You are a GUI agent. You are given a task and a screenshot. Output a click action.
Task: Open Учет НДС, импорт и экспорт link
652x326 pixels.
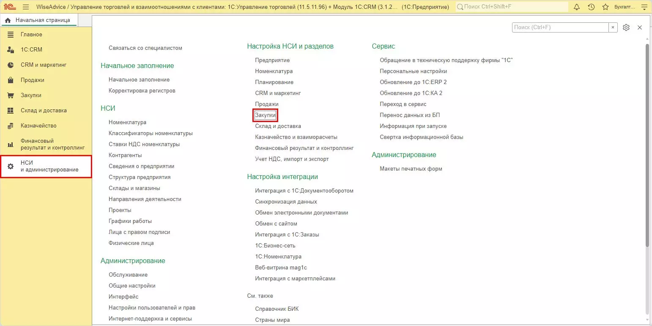(x=292, y=159)
